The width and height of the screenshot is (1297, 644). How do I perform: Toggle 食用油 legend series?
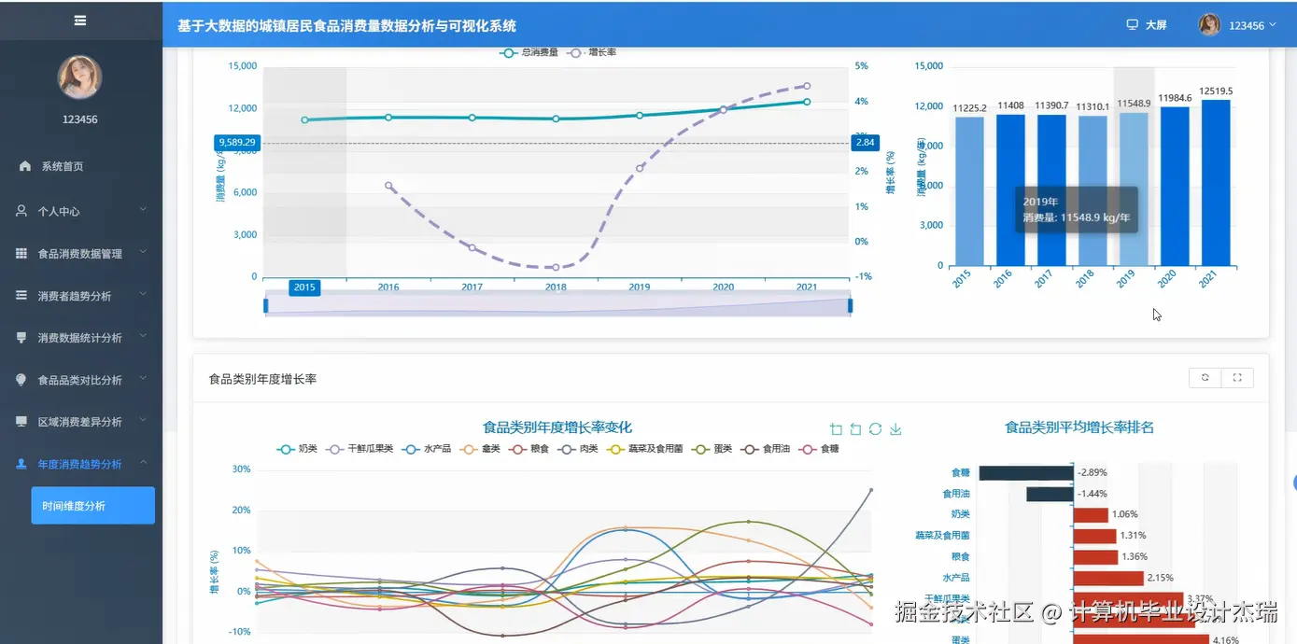pos(765,449)
